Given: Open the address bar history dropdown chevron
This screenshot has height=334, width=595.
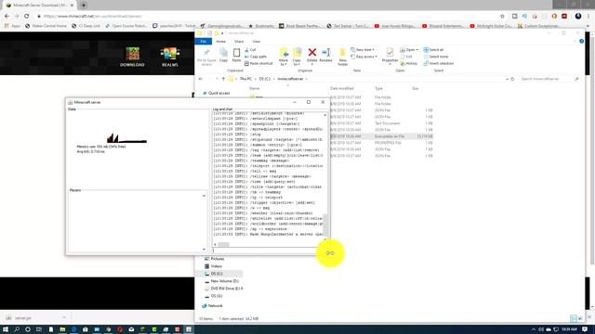Looking at the screenshot, I should (x=507, y=79).
